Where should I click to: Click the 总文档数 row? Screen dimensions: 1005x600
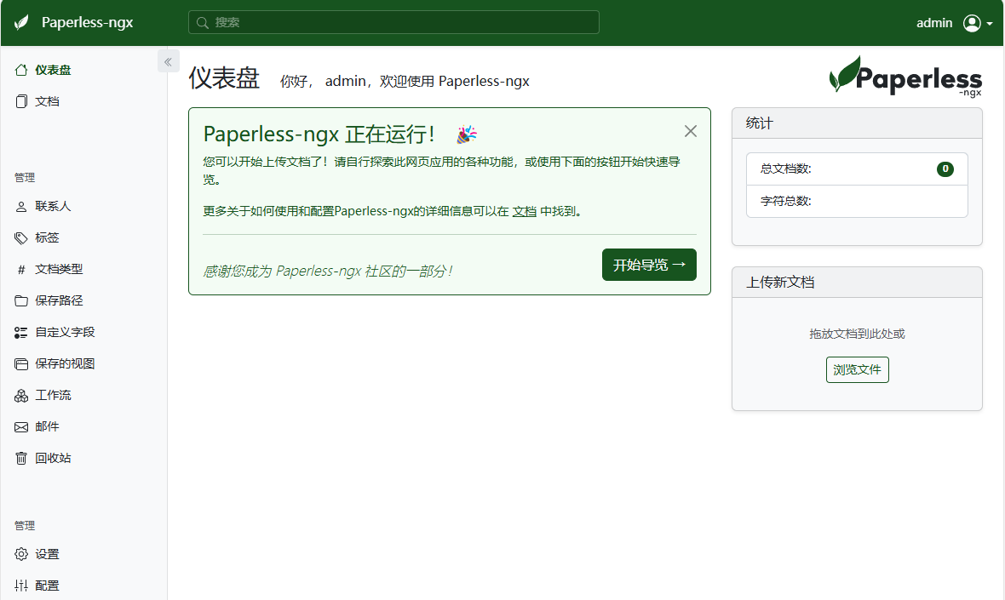[857, 169]
